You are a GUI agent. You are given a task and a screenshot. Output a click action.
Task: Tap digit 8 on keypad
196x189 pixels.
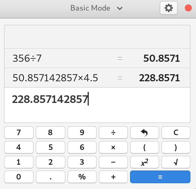(x=51, y=133)
